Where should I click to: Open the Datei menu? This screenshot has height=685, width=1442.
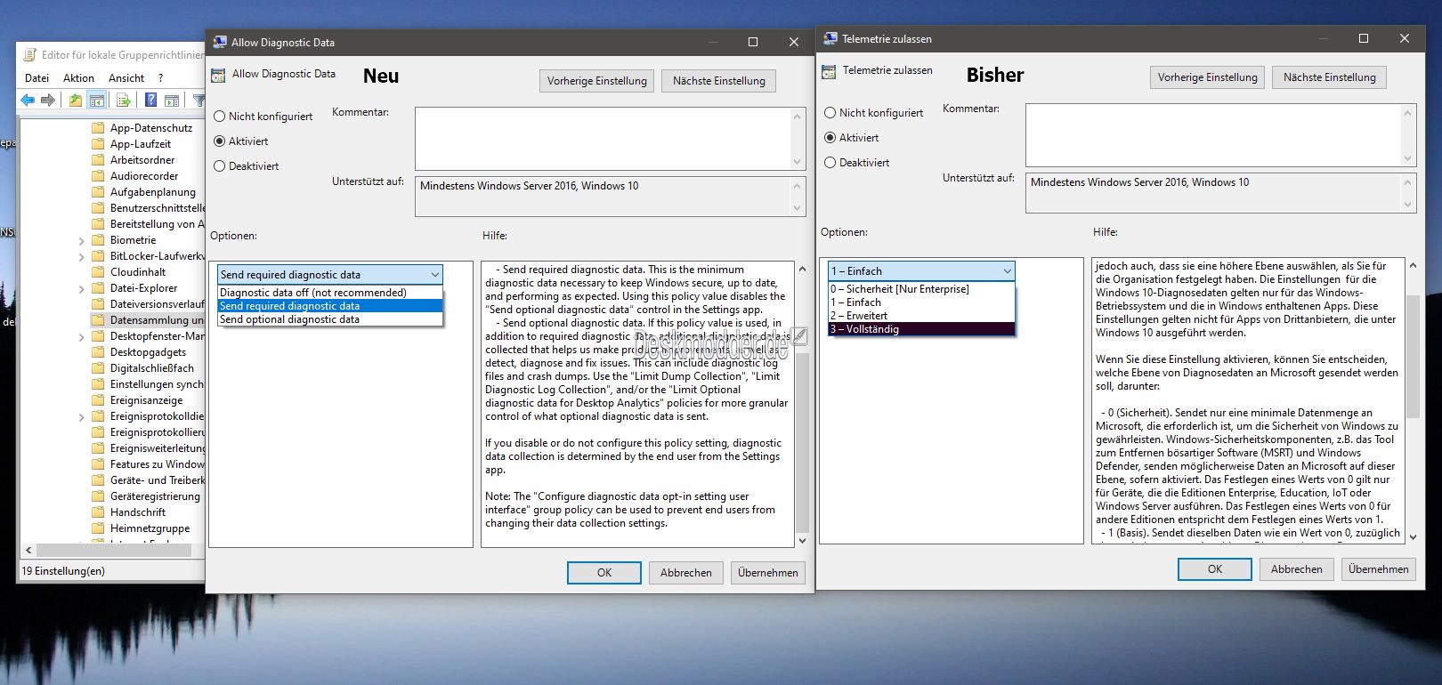pyautogui.click(x=36, y=78)
